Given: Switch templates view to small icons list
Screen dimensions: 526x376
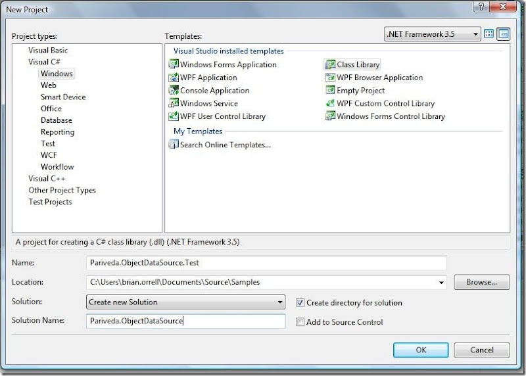Looking at the screenshot, I should [504, 34].
